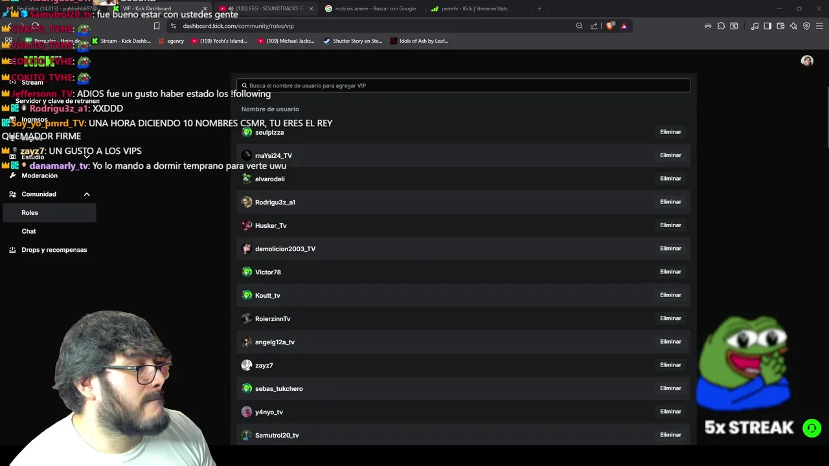Focus the VIP username search field
The image size is (829, 466).
click(x=463, y=85)
